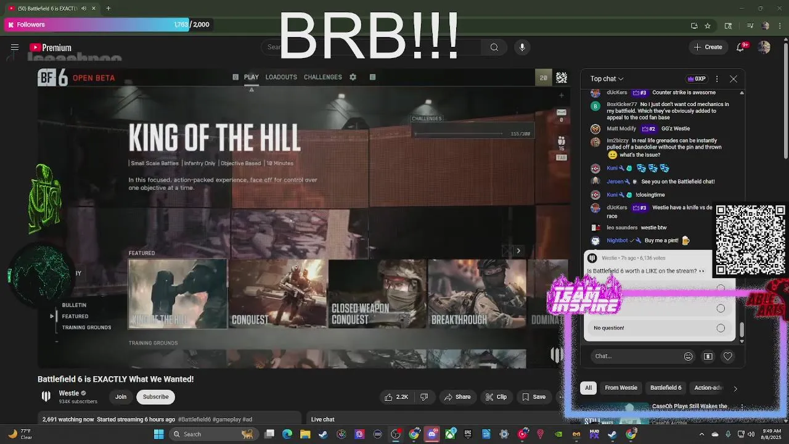Click the YouTube search box

(370, 47)
